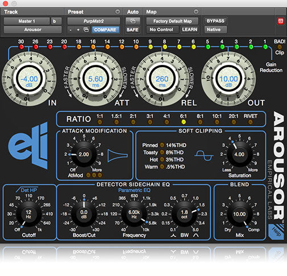Click the preset plus button

pos(78,30)
